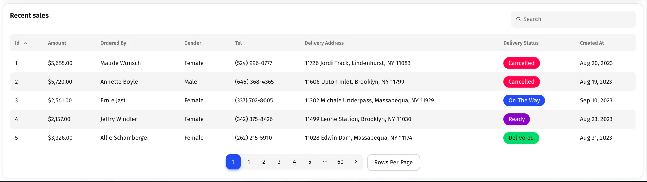
Task: Go to next page using chevron arrow
Action: coord(356,162)
